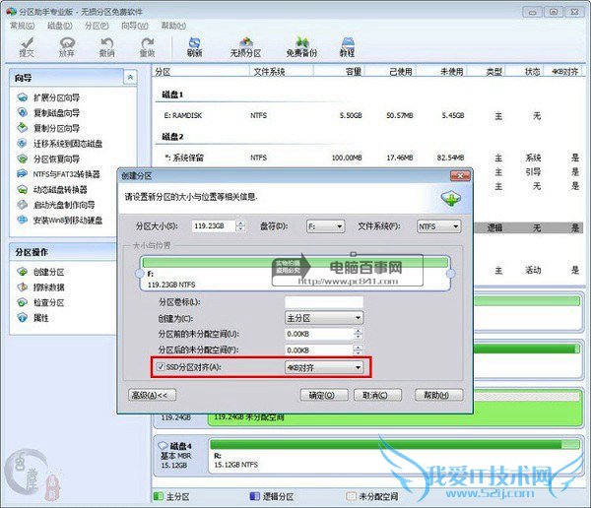Click the right partition resize handle
The width and height of the screenshot is (591, 508).
click(x=450, y=274)
